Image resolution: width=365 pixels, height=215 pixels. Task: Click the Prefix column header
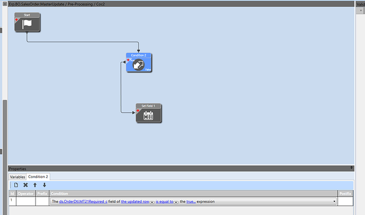tap(42, 194)
